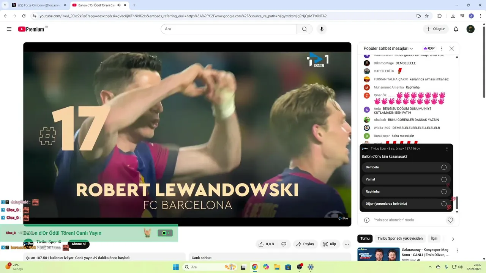Open live chat three-dot options

pyautogui.click(x=442, y=49)
